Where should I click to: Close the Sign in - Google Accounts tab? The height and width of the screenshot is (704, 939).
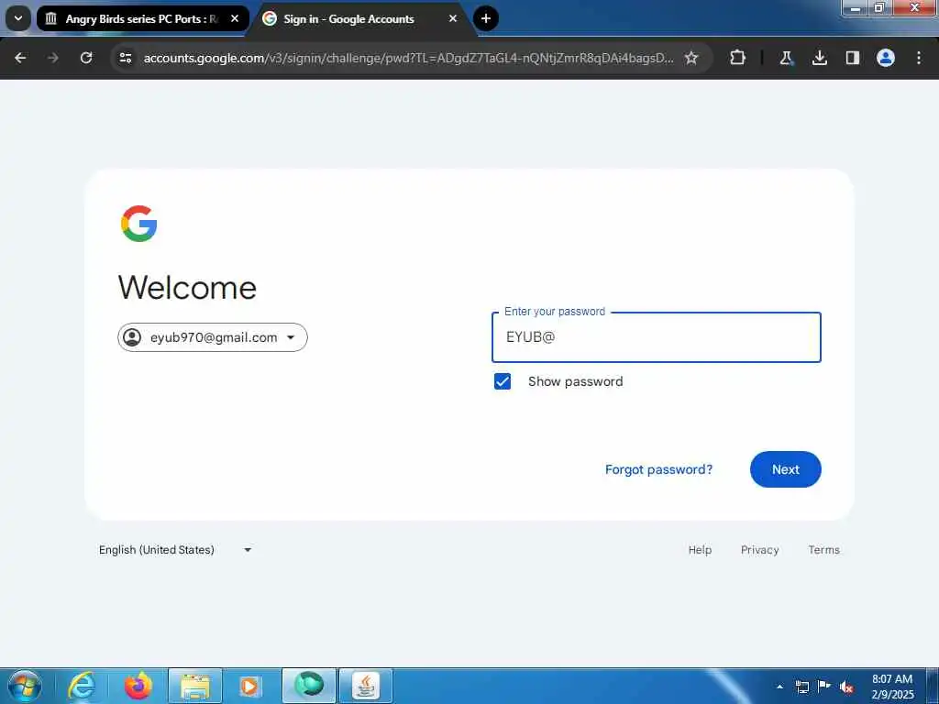[453, 18]
